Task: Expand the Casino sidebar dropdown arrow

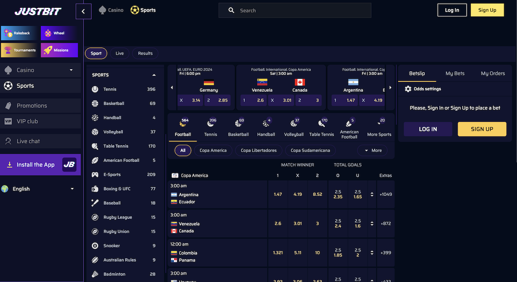Action: [72, 70]
